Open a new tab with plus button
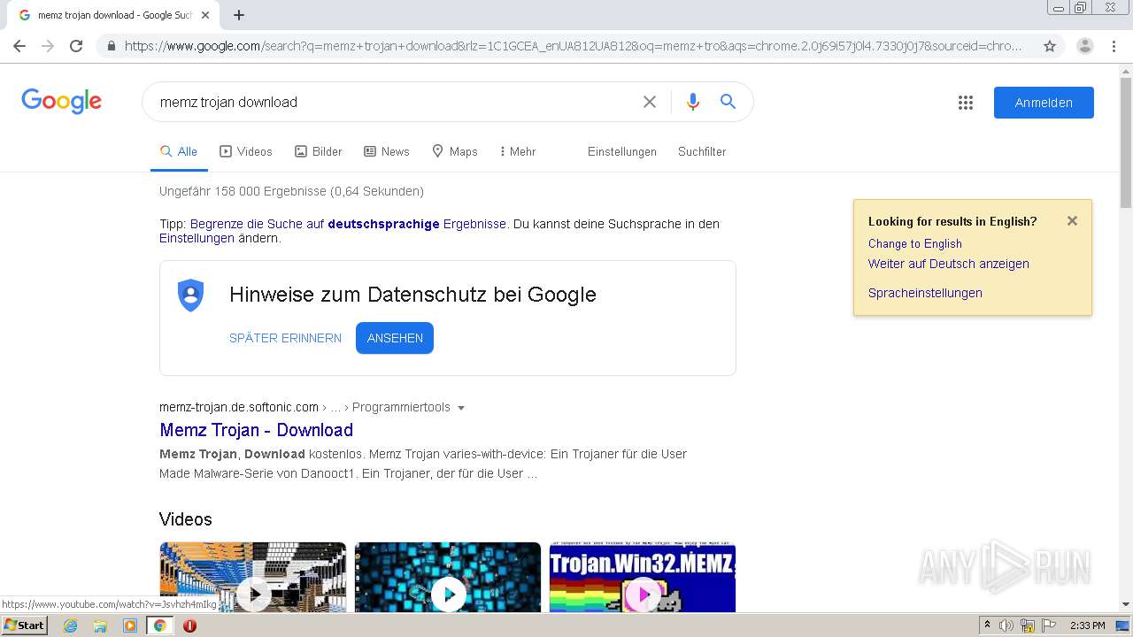Screen dimensions: 1133x637 coord(239,15)
